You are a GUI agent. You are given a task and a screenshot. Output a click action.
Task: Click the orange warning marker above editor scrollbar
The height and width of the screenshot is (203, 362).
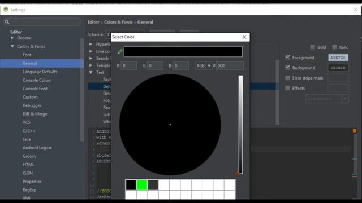click(355, 130)
